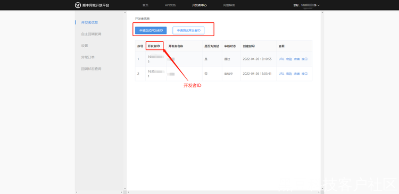
Task: Open 店铺 link in row 1
Action: click(x=297, y=59)
